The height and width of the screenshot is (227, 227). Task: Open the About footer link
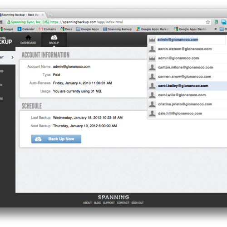tap(87, 203)
